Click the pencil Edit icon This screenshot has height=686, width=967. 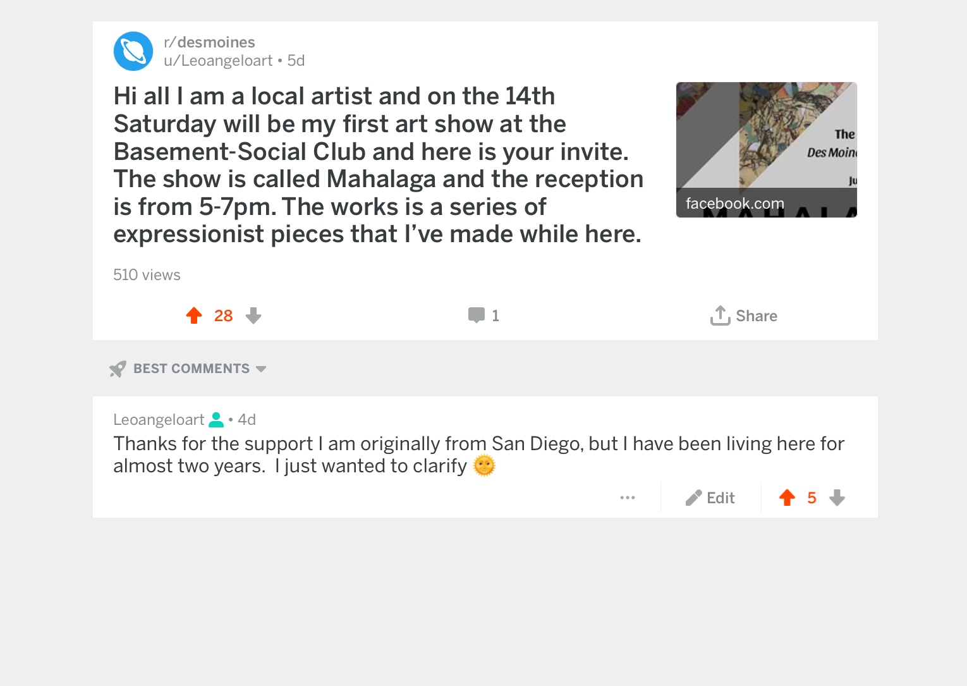tap(693, 498)
